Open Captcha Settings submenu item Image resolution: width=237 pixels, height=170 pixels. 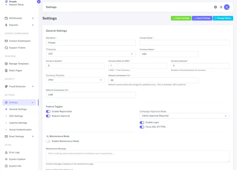click(18, 123)
